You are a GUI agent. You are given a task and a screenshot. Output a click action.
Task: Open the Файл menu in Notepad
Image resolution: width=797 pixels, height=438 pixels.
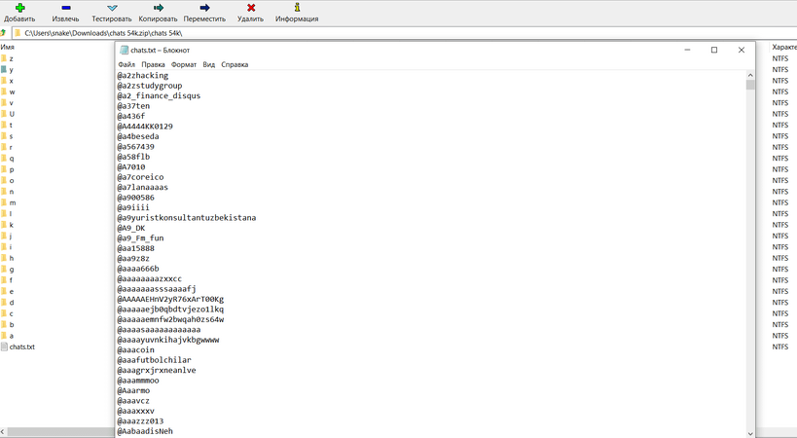tap(127, 64)
